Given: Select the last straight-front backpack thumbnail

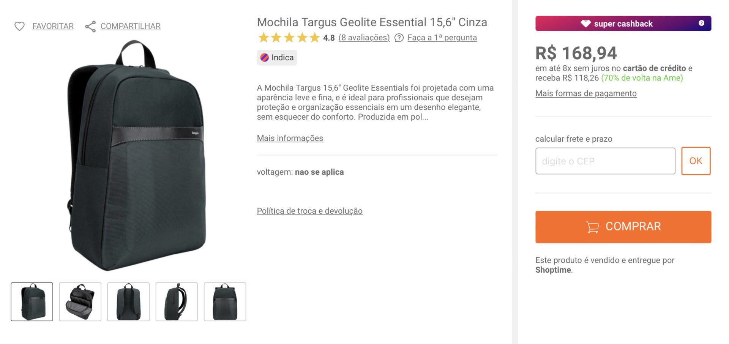Looking at the screenshot, I should tap(225, 302).
